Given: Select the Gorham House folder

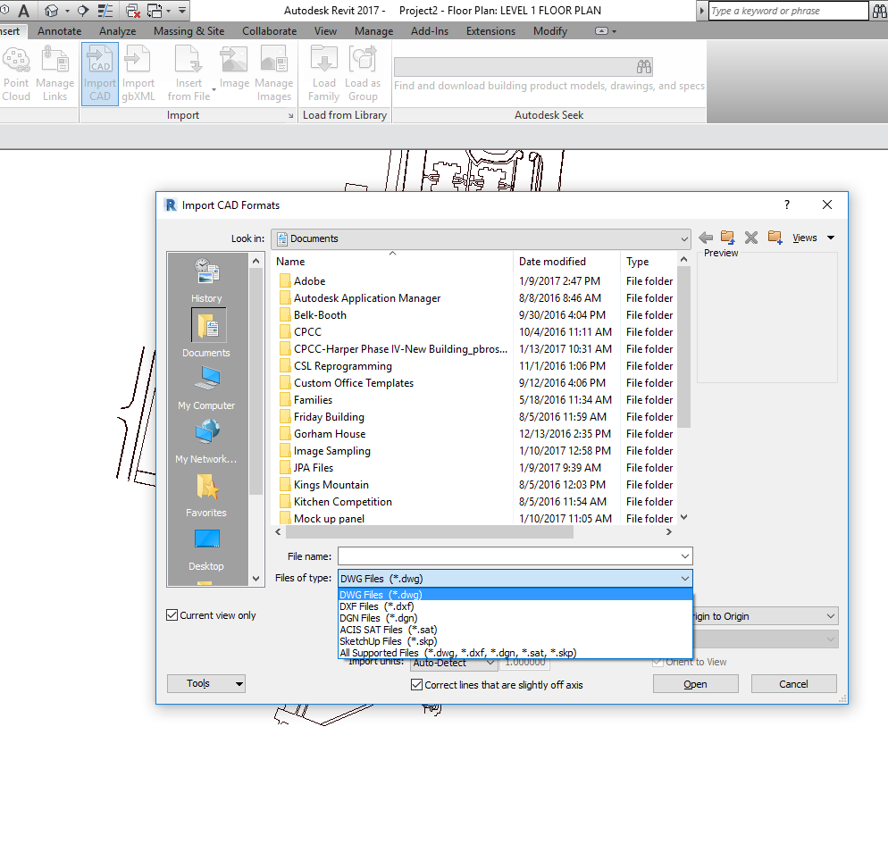Looking at the screenshot, I should 330,434.
